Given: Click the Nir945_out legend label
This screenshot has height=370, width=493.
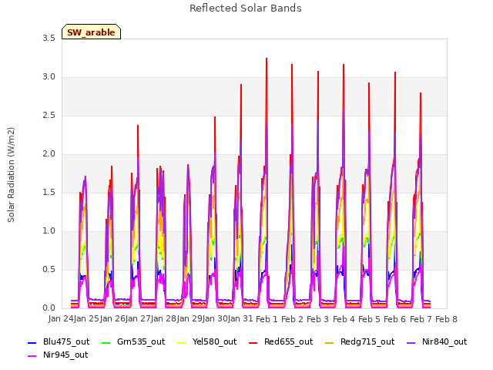Looking at the screenshot, I should click(65, 355).
